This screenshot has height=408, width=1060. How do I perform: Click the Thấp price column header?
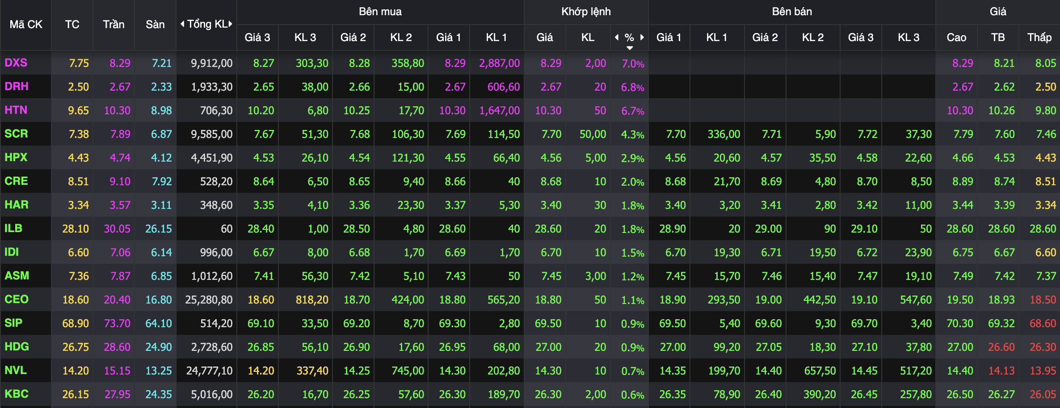pos(1039,37)
